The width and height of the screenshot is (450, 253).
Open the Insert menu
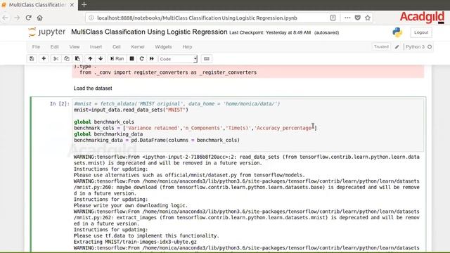(96, 47)
